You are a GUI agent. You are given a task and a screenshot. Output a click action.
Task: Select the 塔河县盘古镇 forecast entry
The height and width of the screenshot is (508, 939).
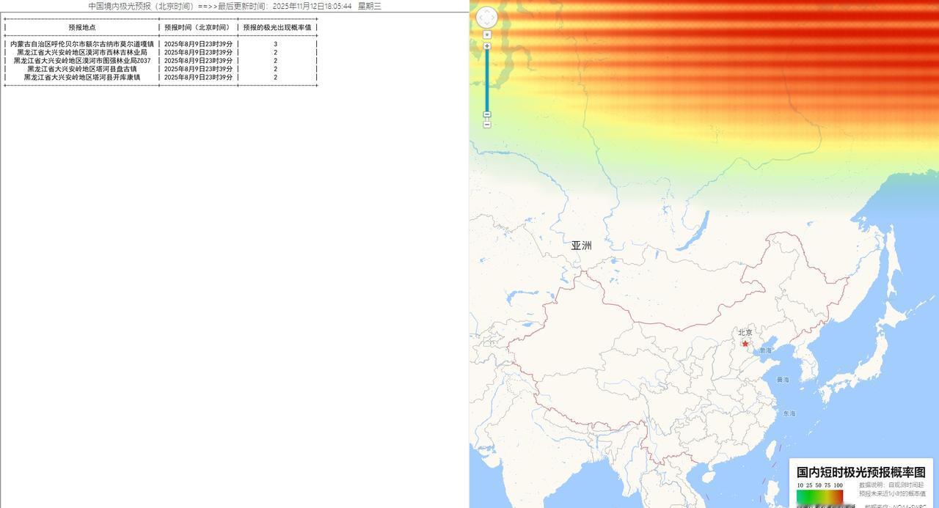[x=82, y=70]
